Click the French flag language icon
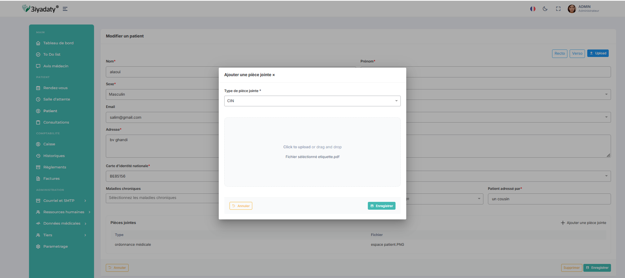This screenshot has height=278, width=625. point(532,9)
